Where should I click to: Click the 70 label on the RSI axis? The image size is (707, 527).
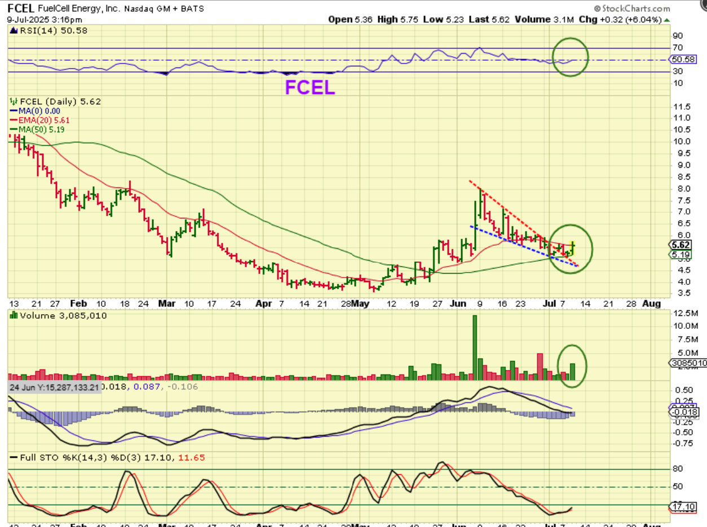(x=678, y=47)
